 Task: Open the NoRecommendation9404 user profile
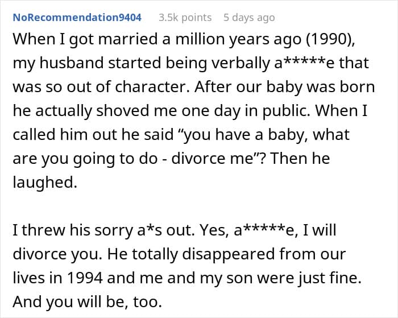tap(76, 18)
